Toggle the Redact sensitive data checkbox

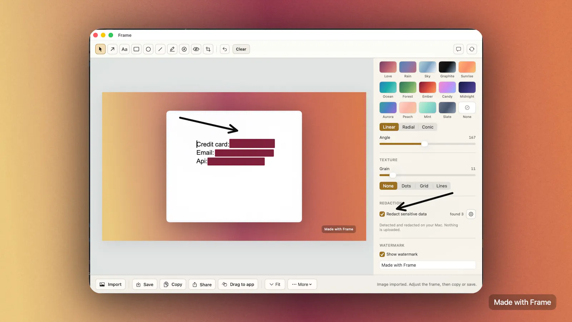(x=382, y=214)
